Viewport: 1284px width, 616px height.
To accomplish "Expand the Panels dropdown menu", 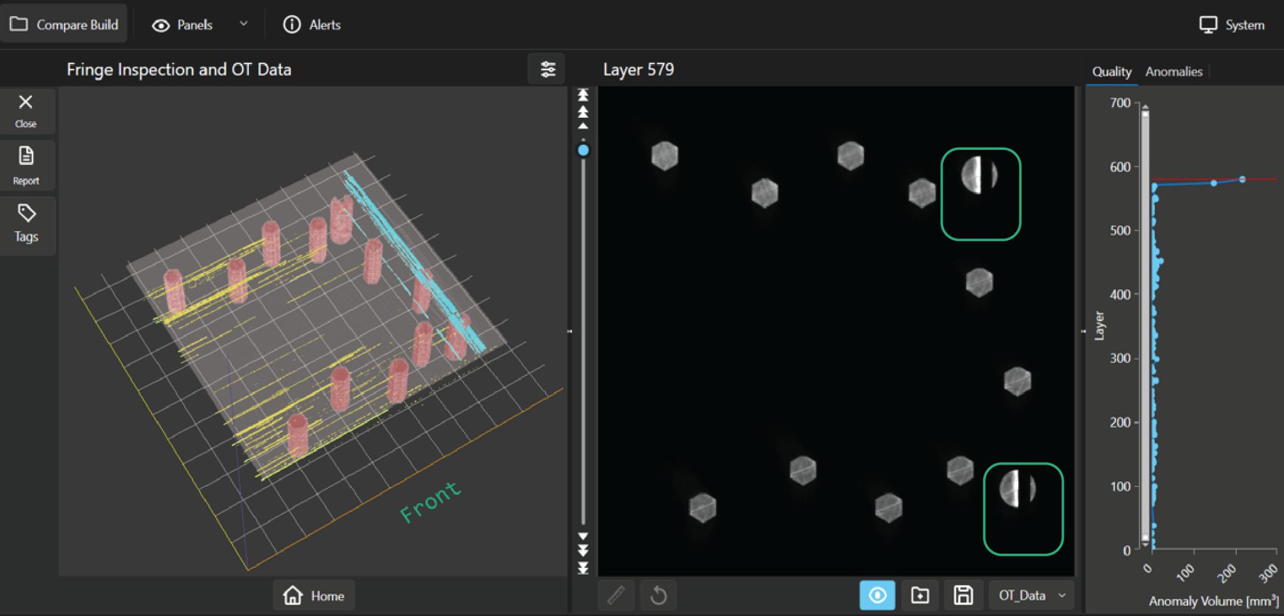I will 243,24.
